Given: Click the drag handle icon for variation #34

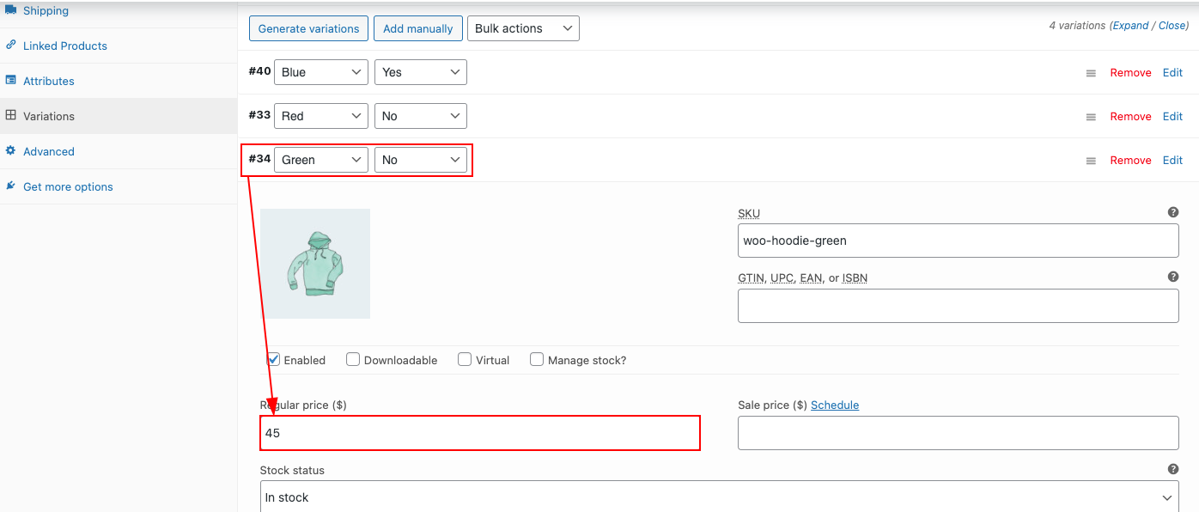Looking at the screenshot, I should (1091, 161).
